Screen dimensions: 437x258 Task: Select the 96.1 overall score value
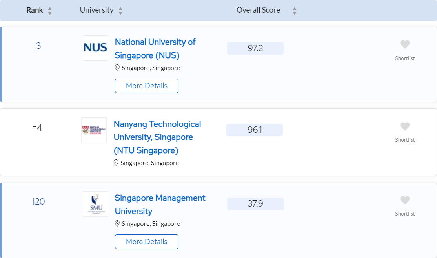[x=255, y=130]
